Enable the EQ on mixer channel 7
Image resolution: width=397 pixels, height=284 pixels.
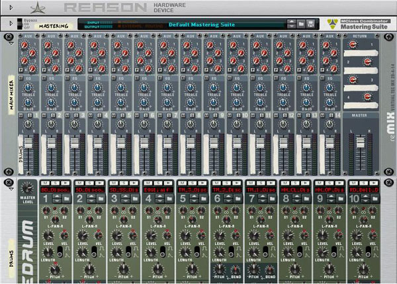[160, 78]
